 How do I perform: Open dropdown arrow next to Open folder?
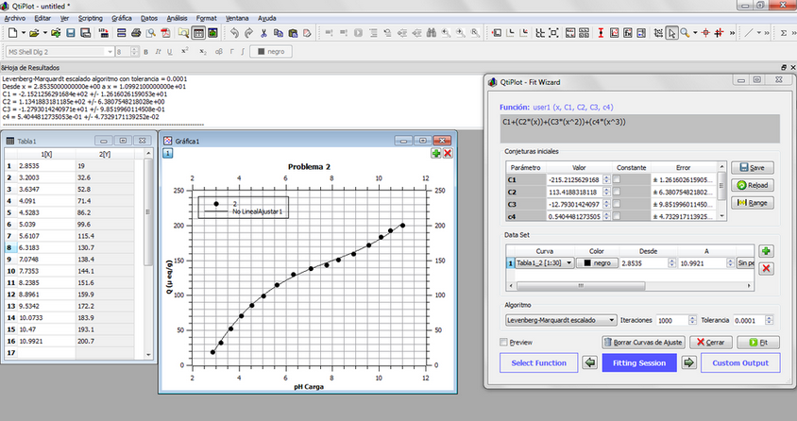click(x=44, y=33)
